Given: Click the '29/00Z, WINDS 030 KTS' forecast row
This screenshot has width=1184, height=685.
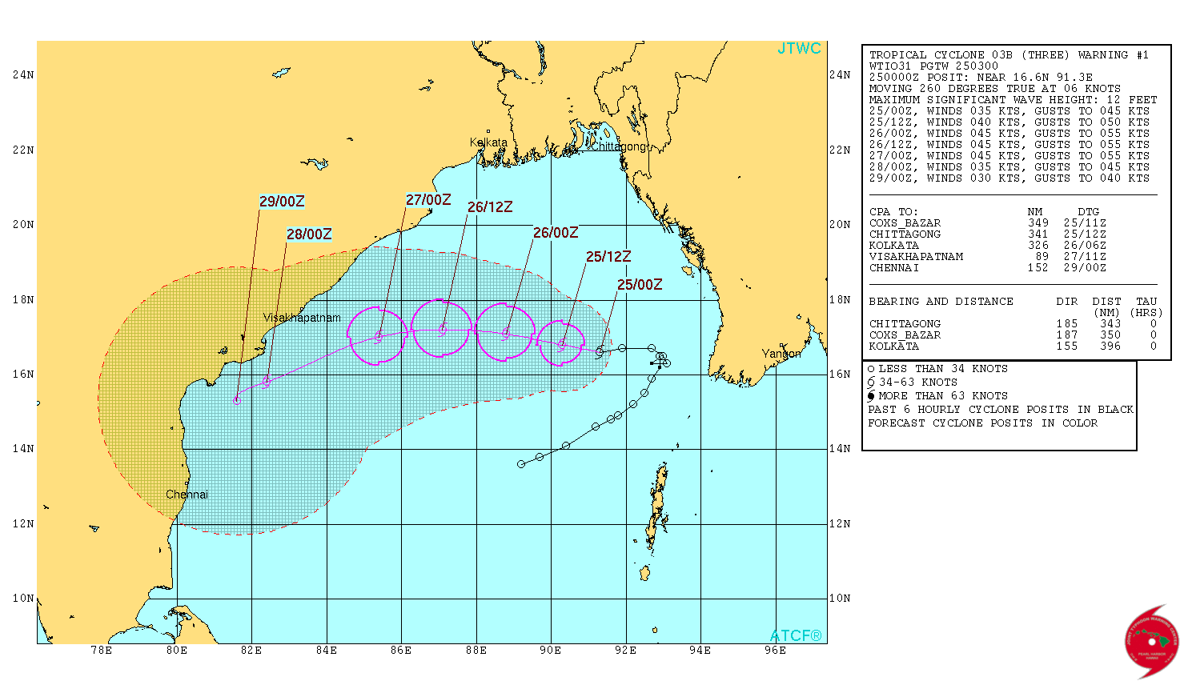Looking at the screenshot, I should 1009,178.
